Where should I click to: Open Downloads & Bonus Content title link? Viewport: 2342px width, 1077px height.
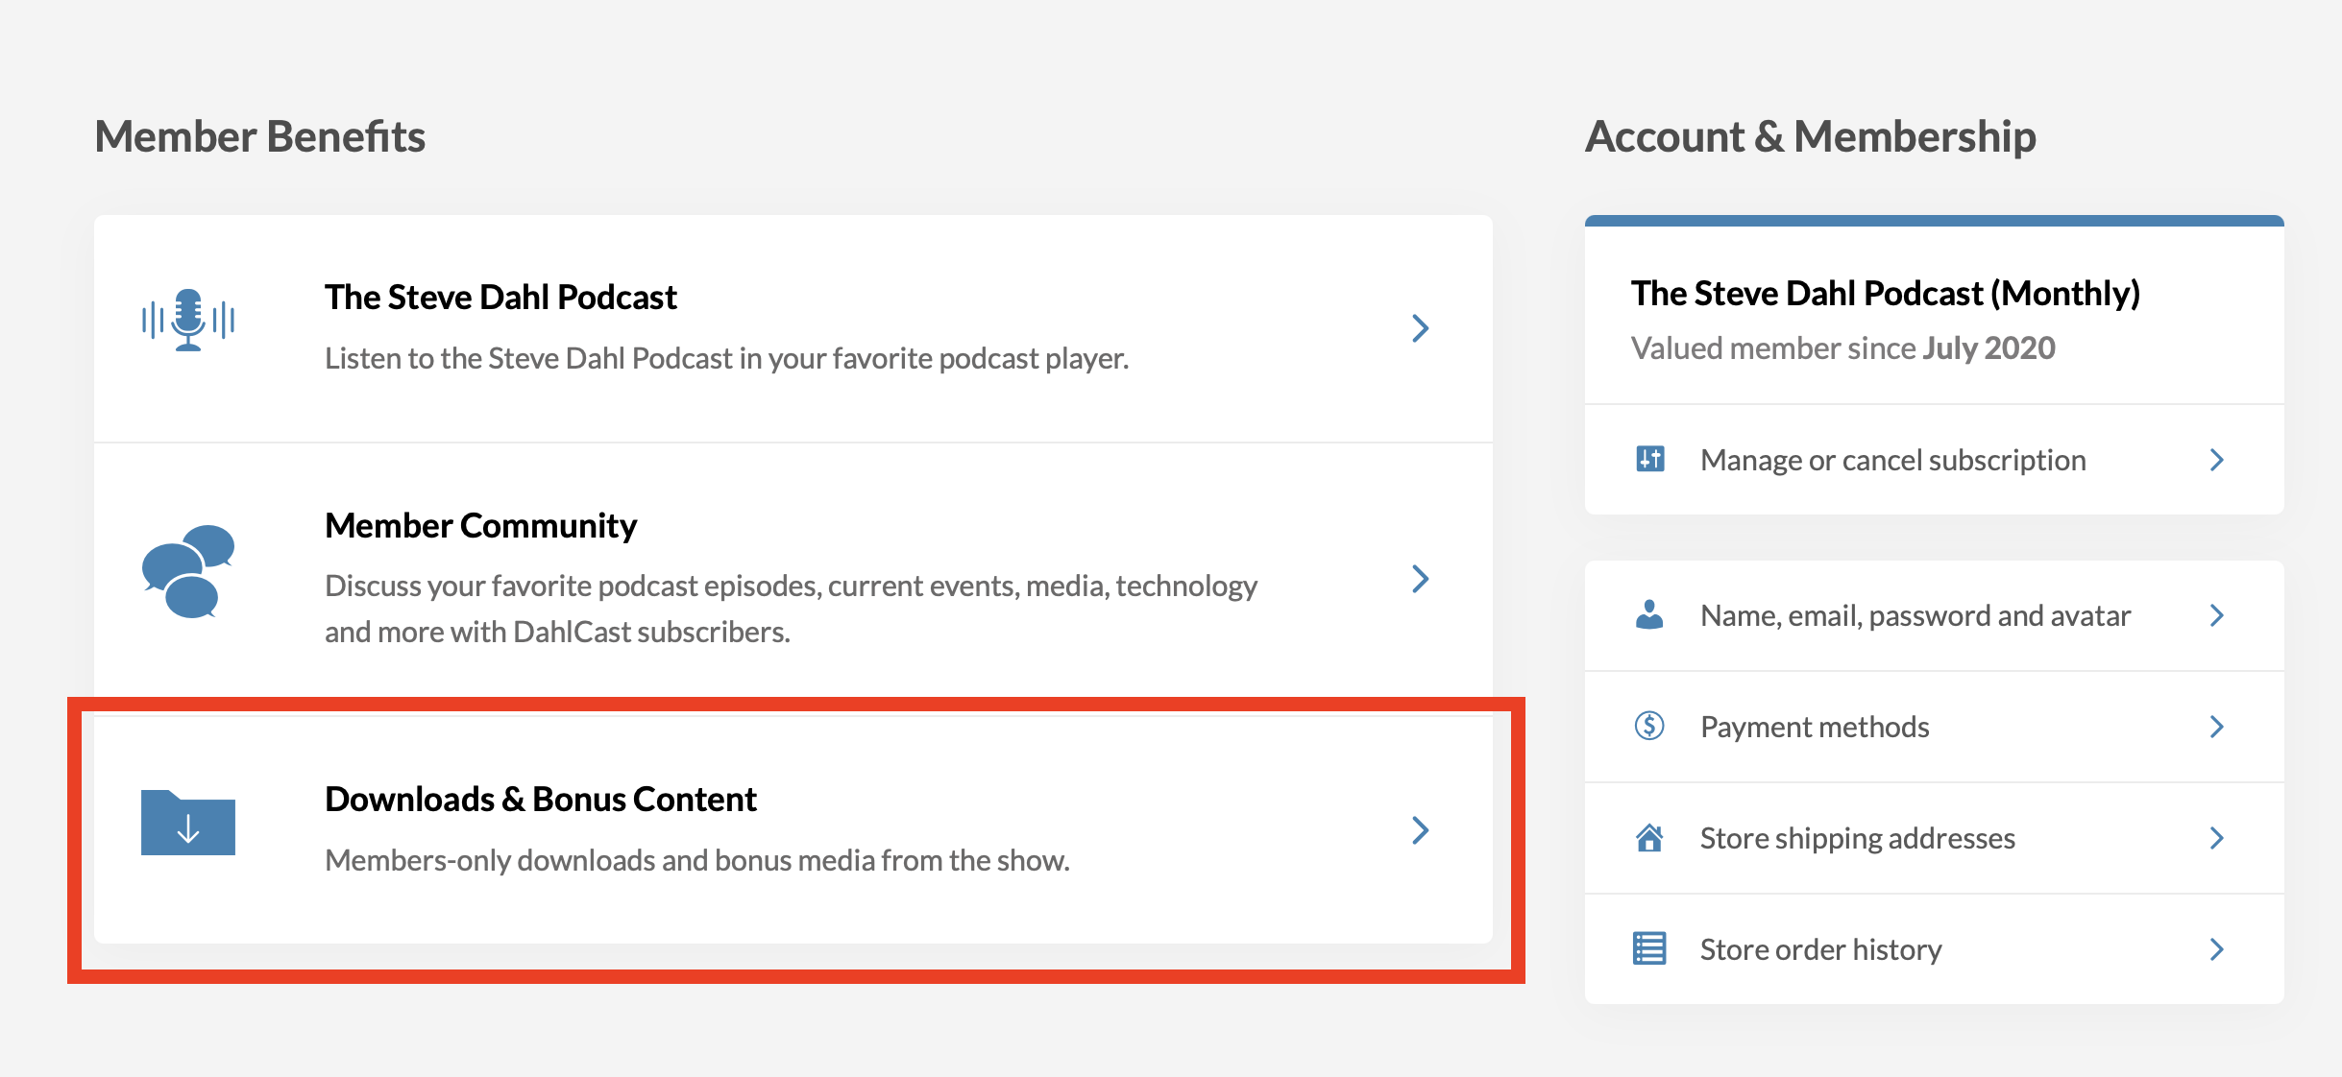coord(541,800)
